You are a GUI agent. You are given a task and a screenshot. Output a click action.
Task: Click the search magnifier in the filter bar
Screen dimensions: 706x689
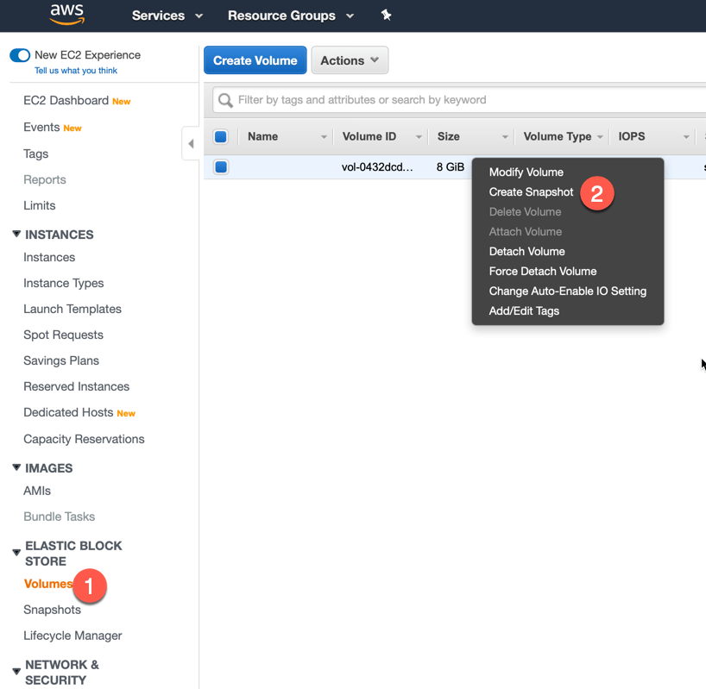226,100
